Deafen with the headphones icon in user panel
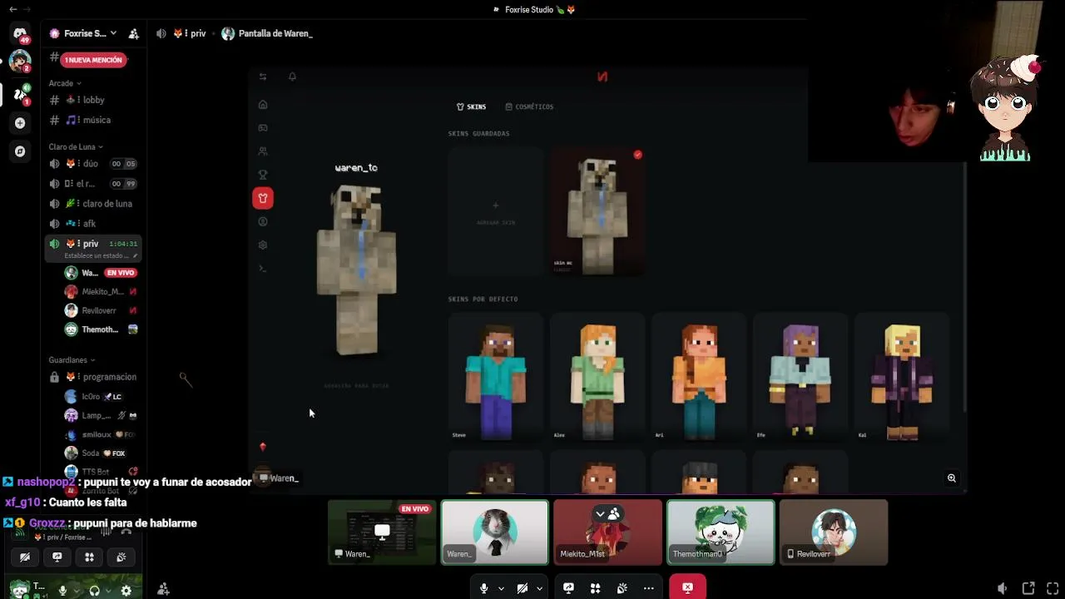This screenshot has height=599, width=1065. (x=94, y=590)
